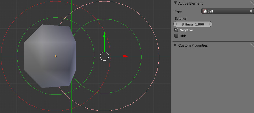The image size is (254, 113).
Task: Click the white manipulator center circle
Action: pos(104,56)
